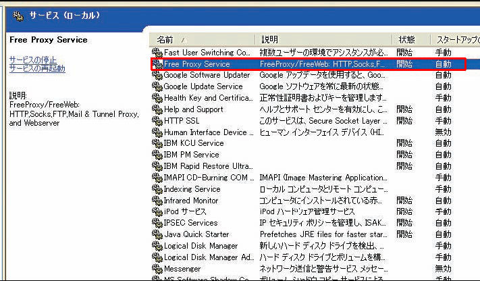Click gear icon beside IBM PM Service
Image resolution: width=480 pixels, height=281 pixels.
click(157, 155)
